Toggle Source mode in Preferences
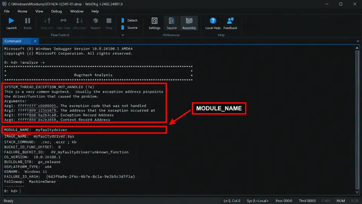The image size is (362, 204). (x=172, y=23)
